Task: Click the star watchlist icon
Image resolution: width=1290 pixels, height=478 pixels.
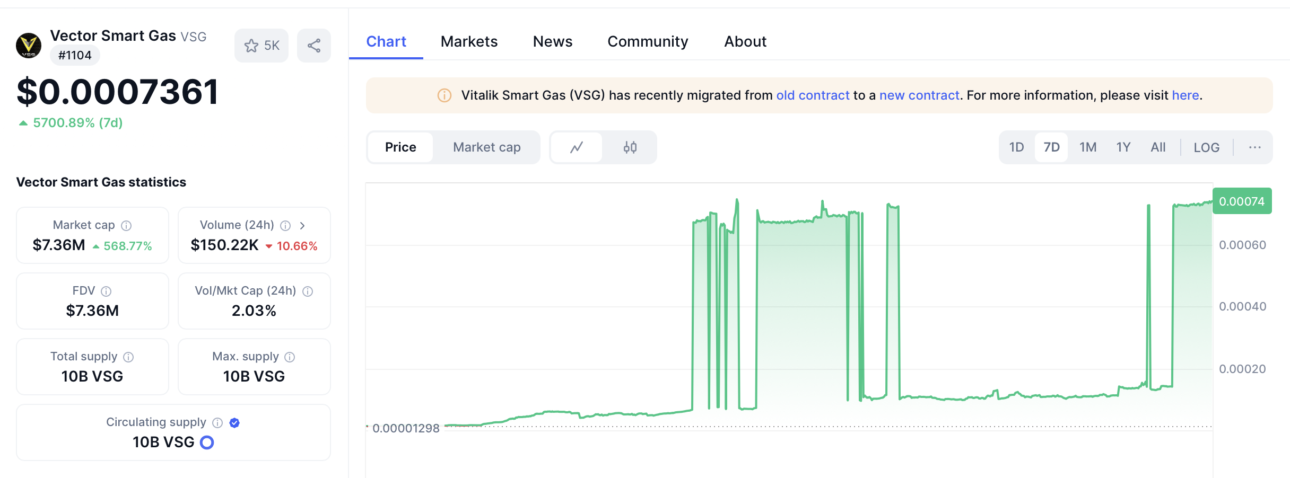Action: [251, 46]
